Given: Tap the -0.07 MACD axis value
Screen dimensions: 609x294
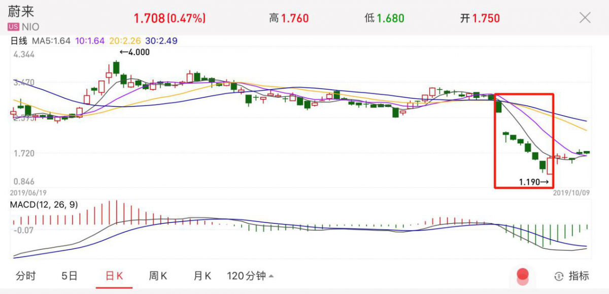Looking at the screenshot, I should (23, 230).
